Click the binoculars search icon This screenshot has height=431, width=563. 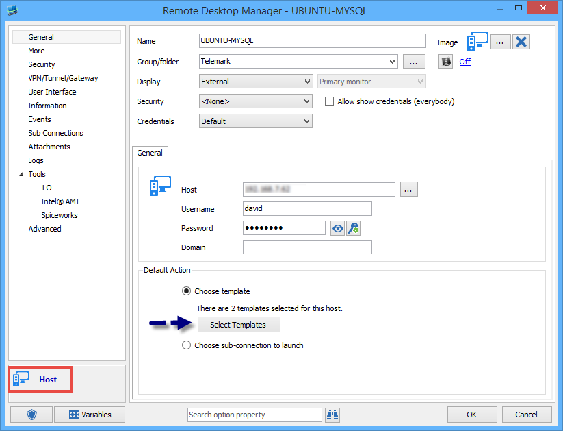(x=332, y=415)
